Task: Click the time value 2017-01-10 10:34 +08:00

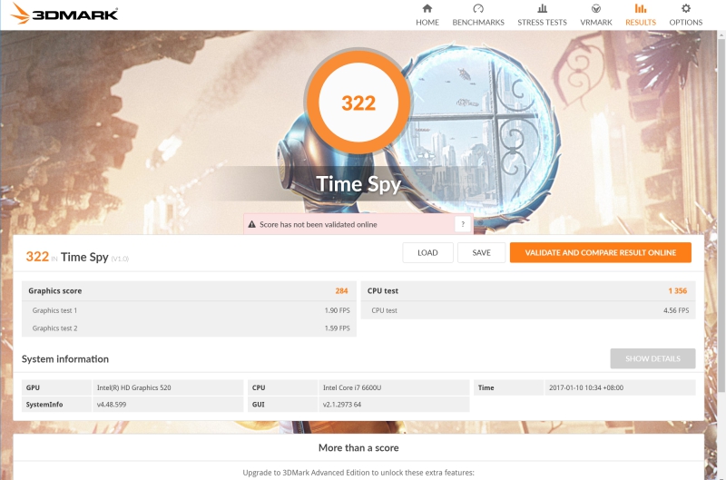Action: click(586, 387)
